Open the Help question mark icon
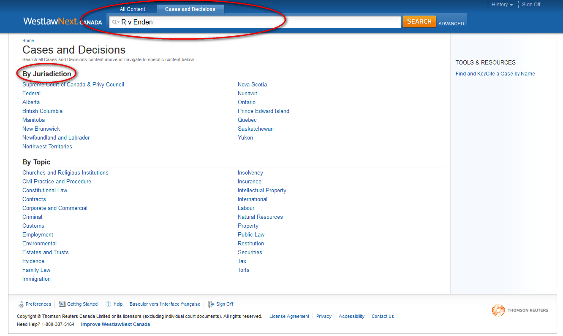This screenshot has width=563, height=336. 108,304
